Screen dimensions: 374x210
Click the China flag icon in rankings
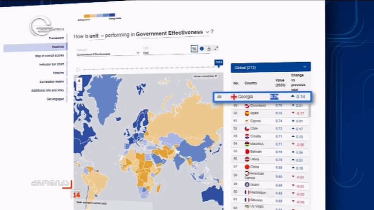coord(247,167)
